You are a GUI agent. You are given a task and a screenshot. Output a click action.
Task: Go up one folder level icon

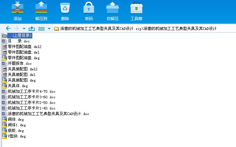tap(32, 28)
